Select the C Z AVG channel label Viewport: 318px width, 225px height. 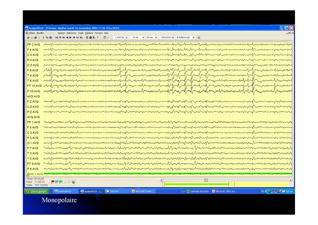[x=33, y=107]
